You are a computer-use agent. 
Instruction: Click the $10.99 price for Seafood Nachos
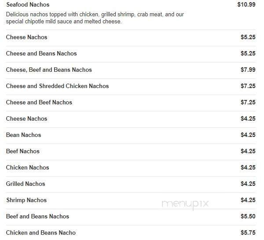point(246,5)
